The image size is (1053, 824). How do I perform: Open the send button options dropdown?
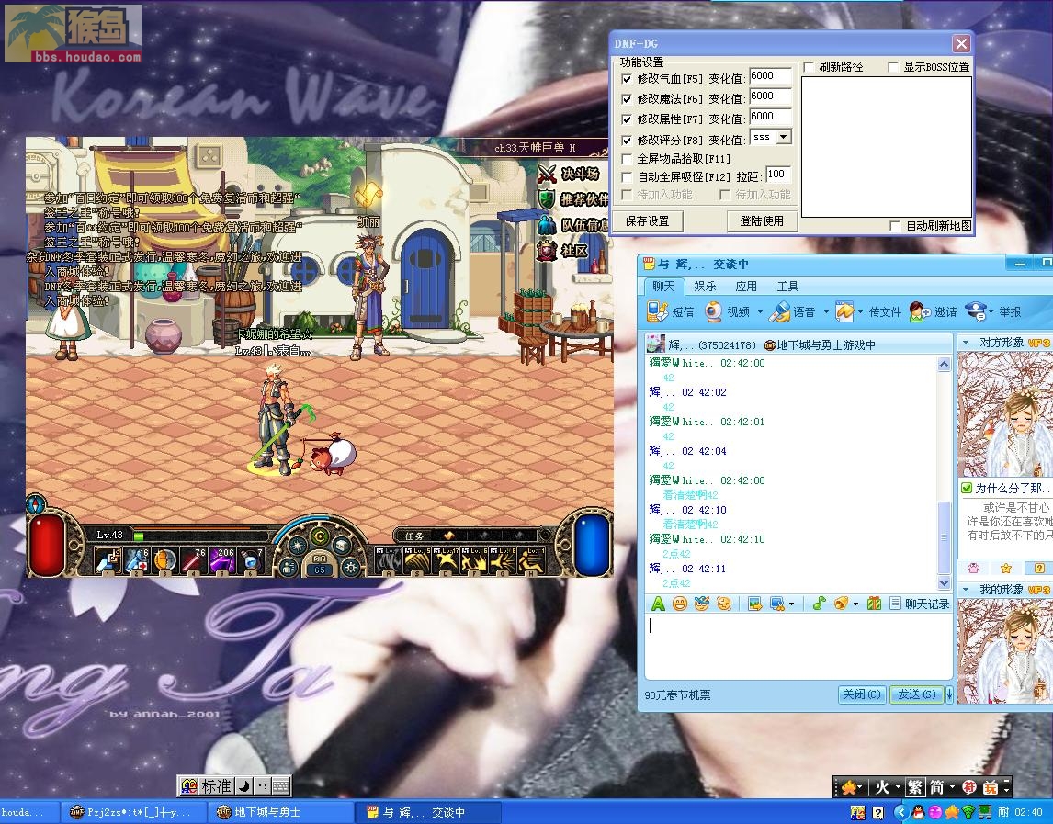[x=949, y=694]
